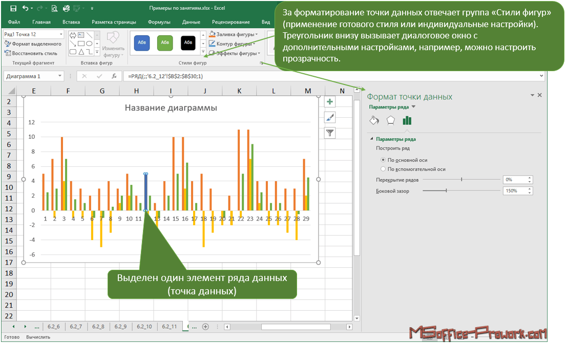
Task: Switch to the Главная ribbon tab
Action: point(41,22)
